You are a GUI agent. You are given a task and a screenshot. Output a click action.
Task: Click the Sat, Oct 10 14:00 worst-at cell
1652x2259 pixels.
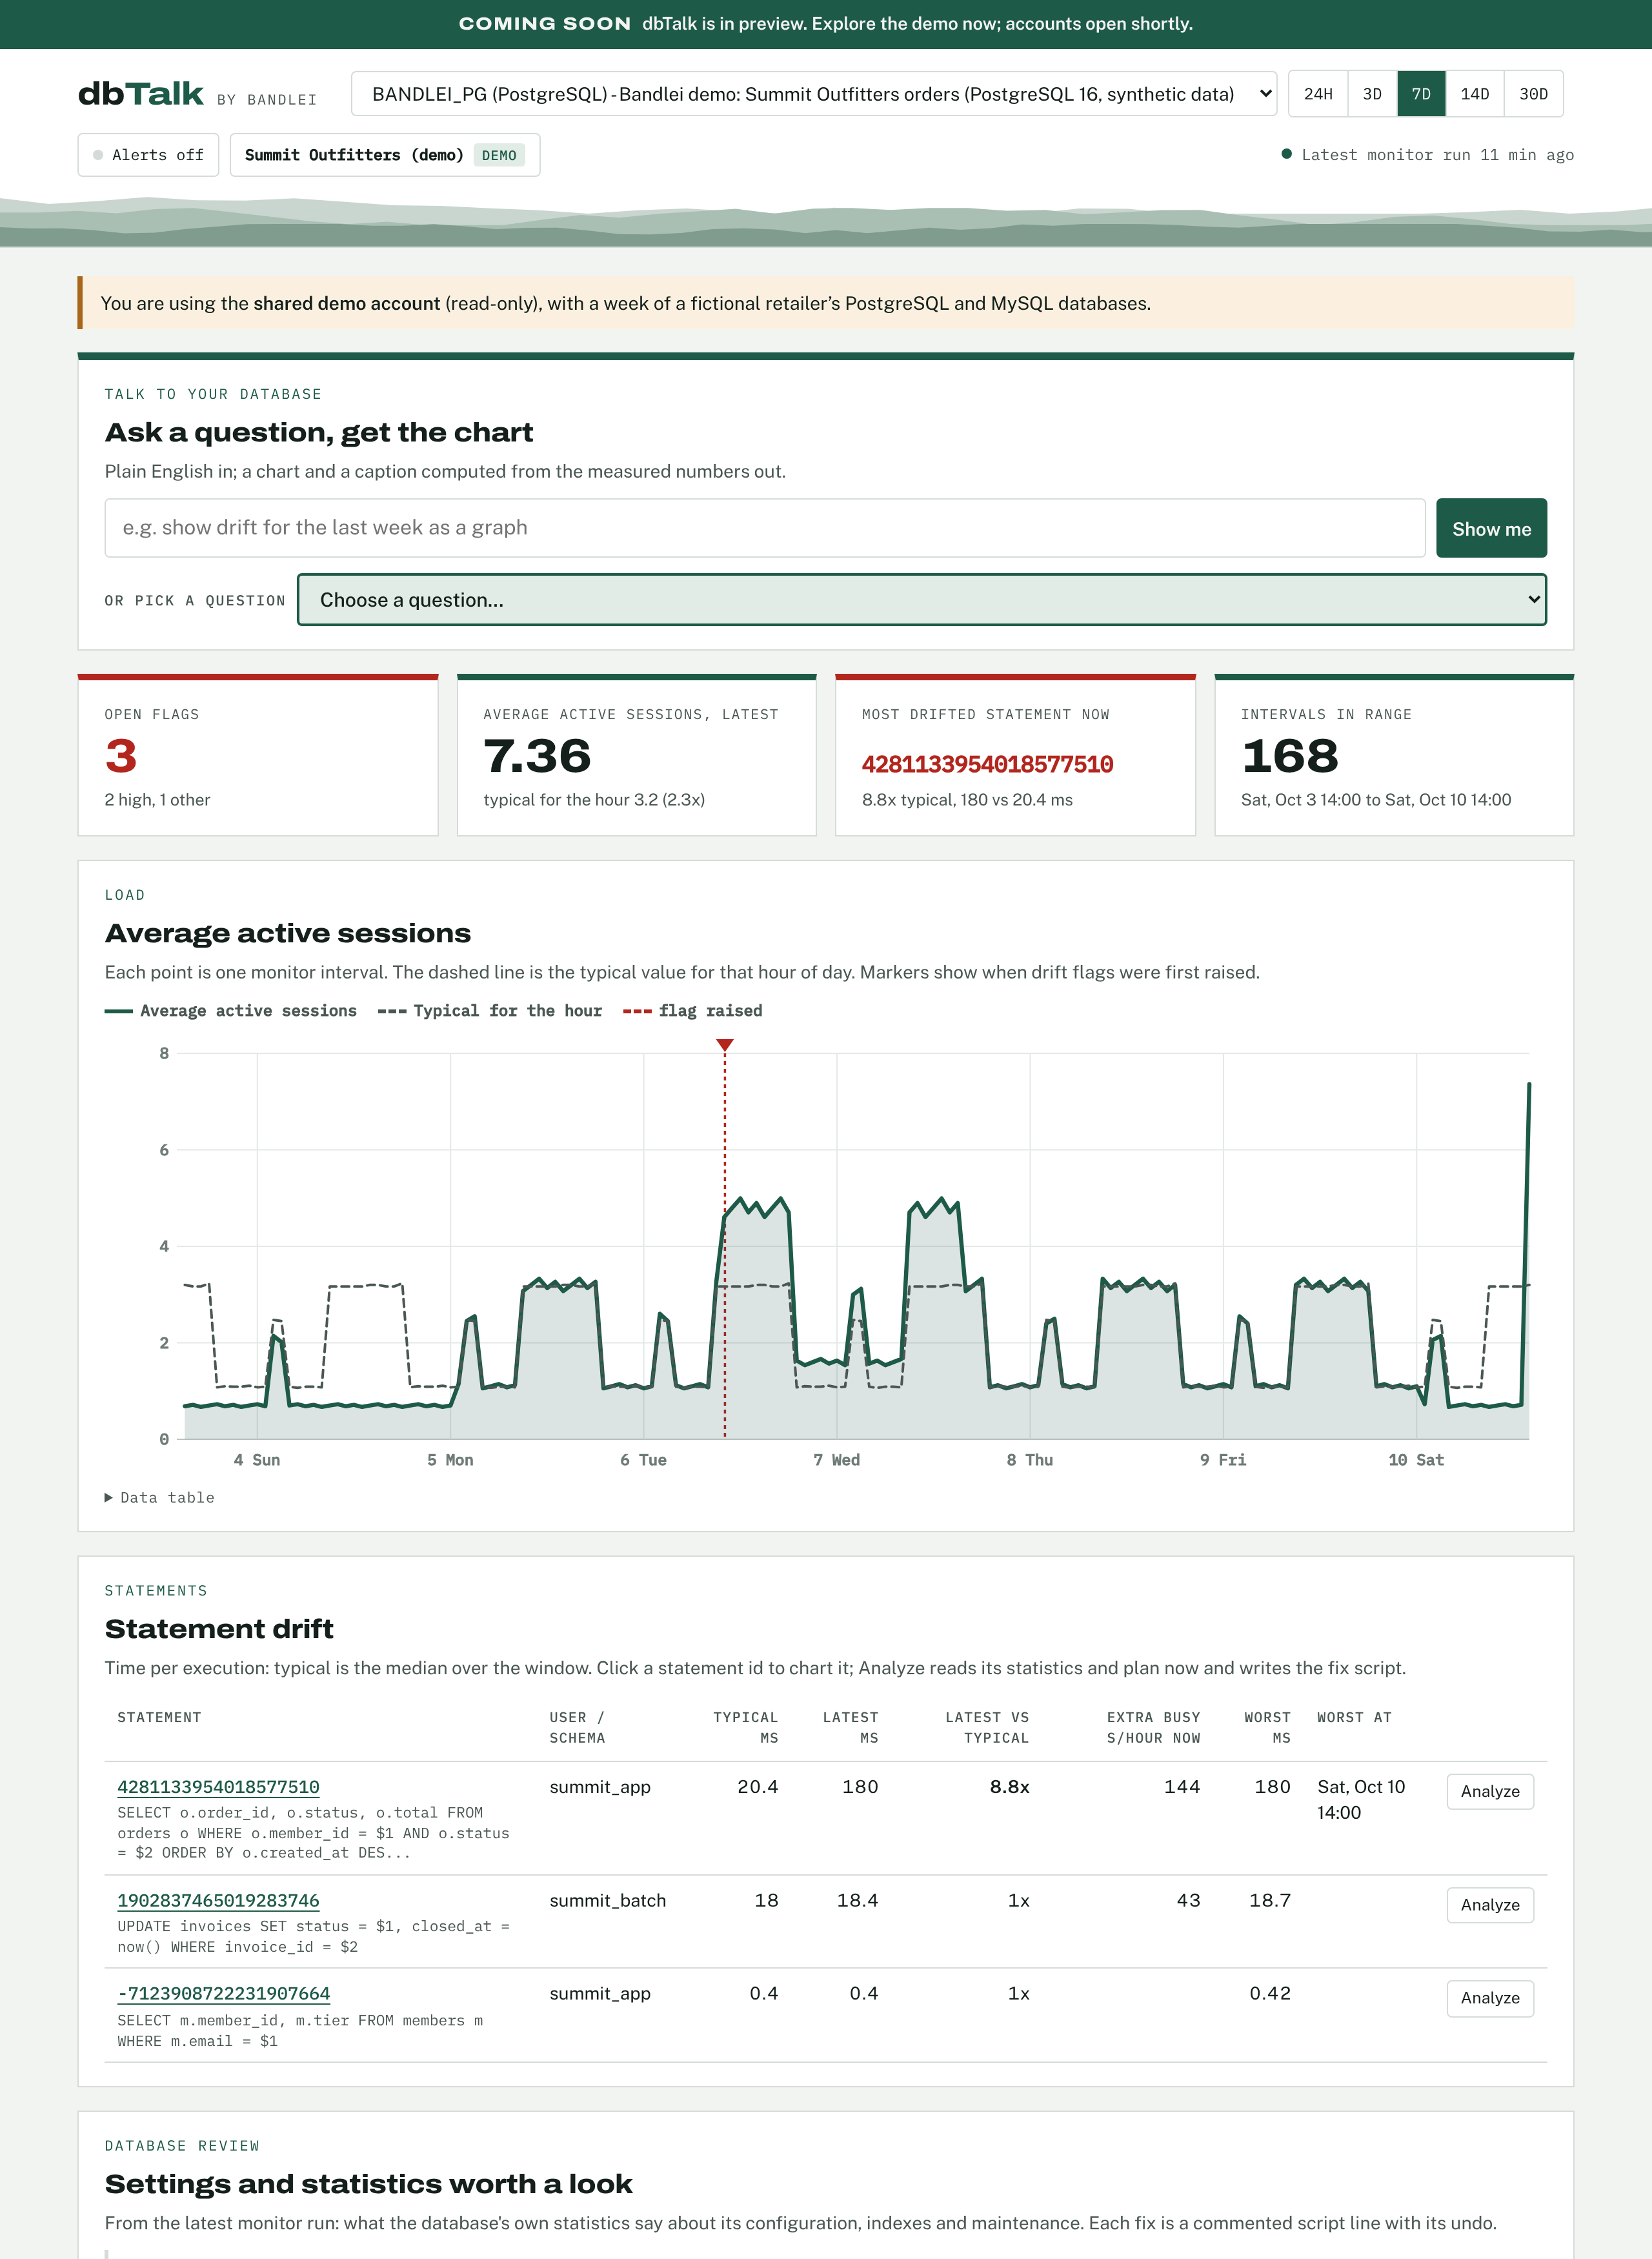pos(1361,1800)
